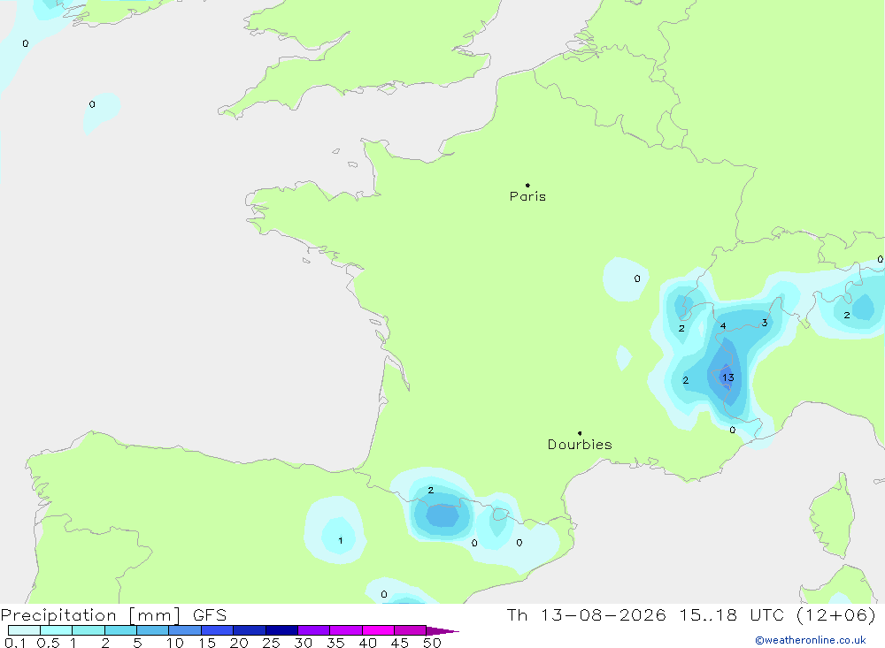
Task: Select the Paris map label
Action: tap(527, 196)
